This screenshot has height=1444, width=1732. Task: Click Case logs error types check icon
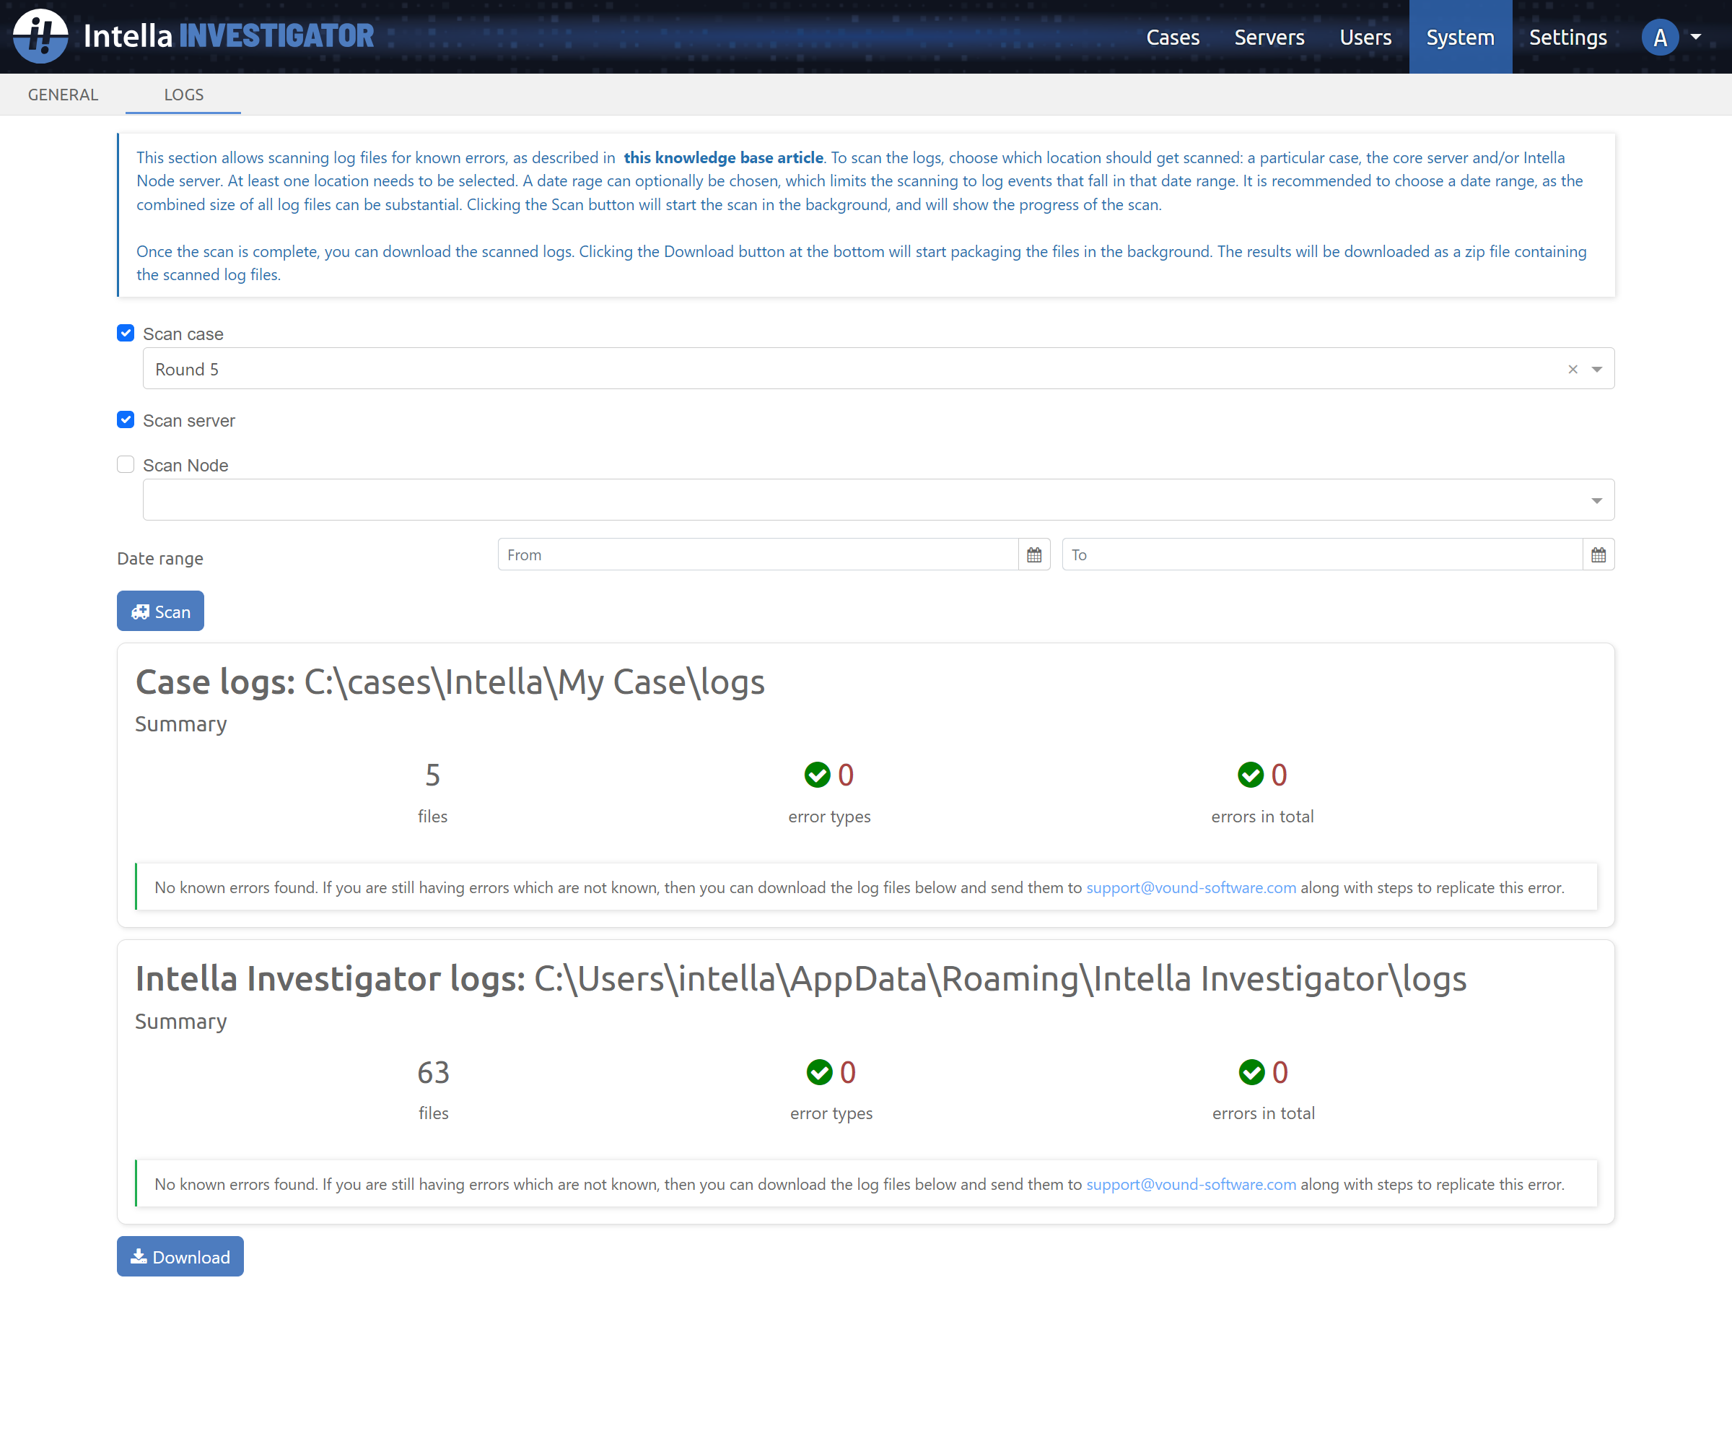click(x=818, y=775)
